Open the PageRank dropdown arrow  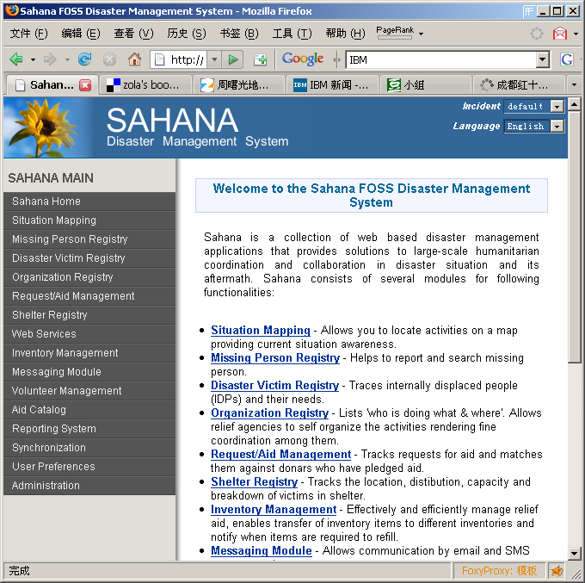[x=422, y=34]
